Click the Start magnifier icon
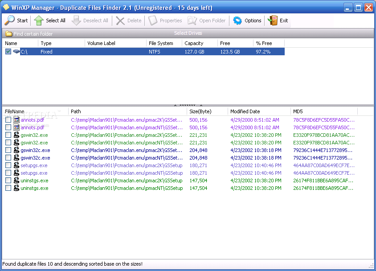Screen dimensions: 376x271 click(x=10, y=21)
